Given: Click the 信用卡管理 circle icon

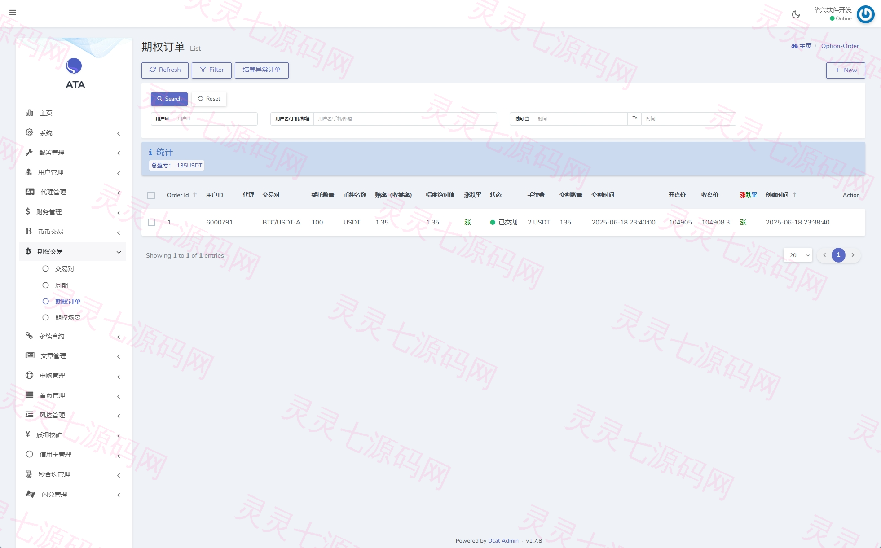Looking at the screenshot, I should [29, 454].
